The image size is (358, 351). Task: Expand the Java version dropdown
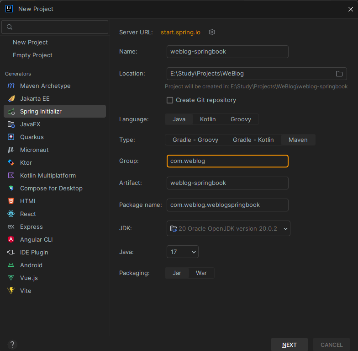(183, 252)
